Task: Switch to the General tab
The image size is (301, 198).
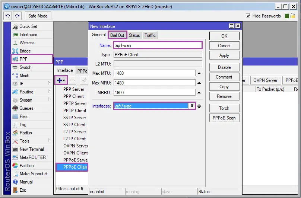Action: (99, 35)
